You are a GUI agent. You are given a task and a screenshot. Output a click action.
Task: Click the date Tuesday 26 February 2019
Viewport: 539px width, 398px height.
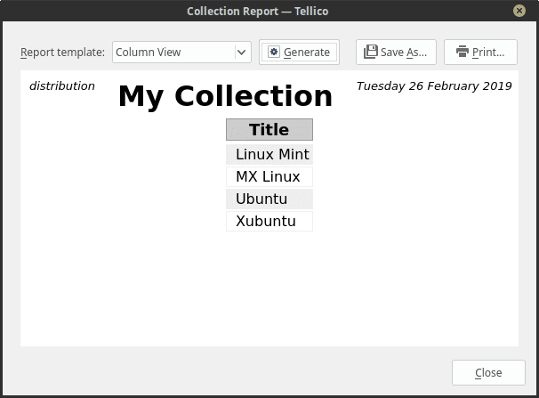point(434,86)
